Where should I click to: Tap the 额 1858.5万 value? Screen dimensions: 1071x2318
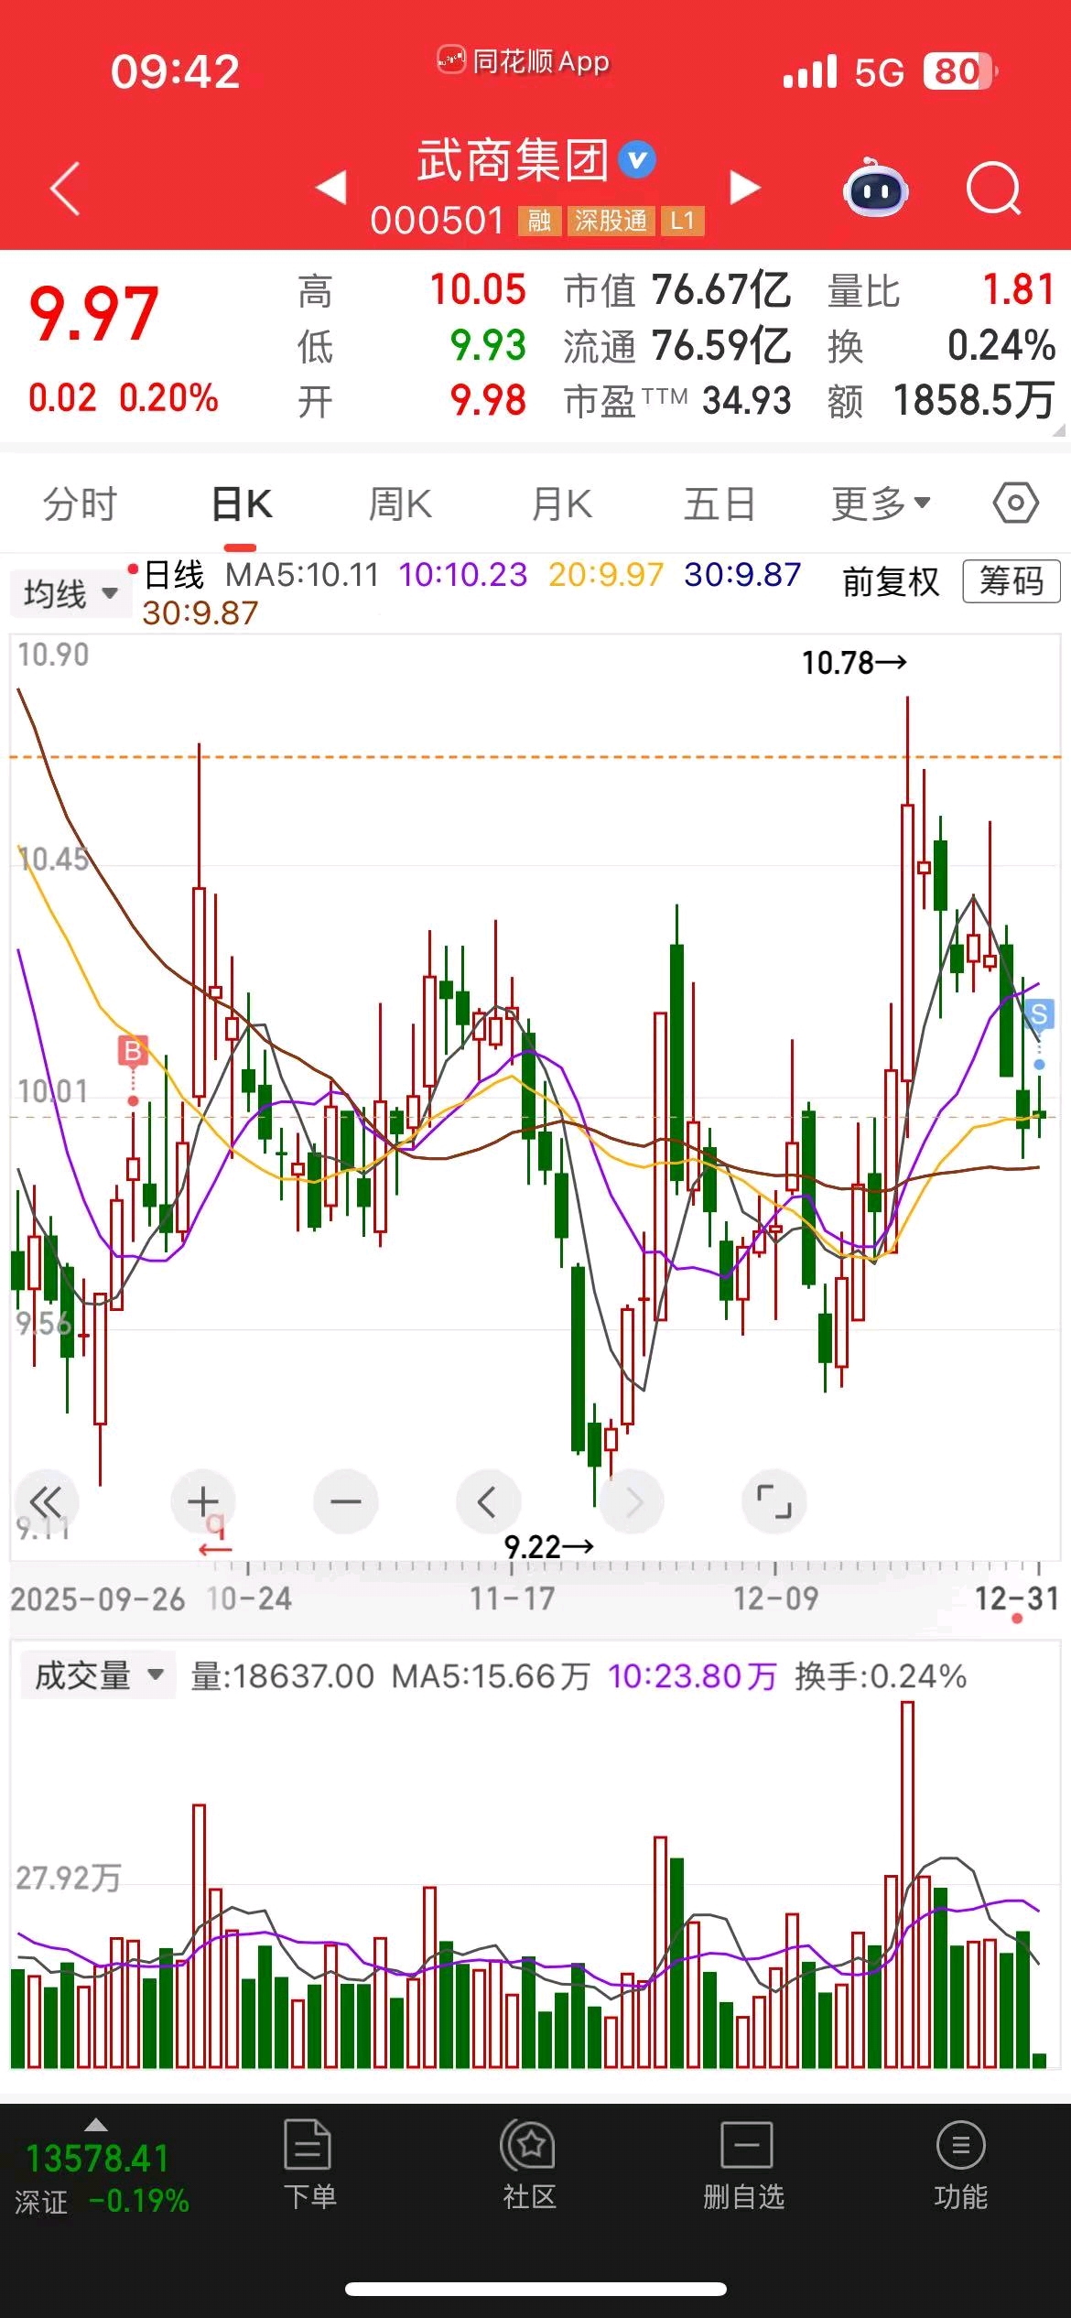pos(942,401)
